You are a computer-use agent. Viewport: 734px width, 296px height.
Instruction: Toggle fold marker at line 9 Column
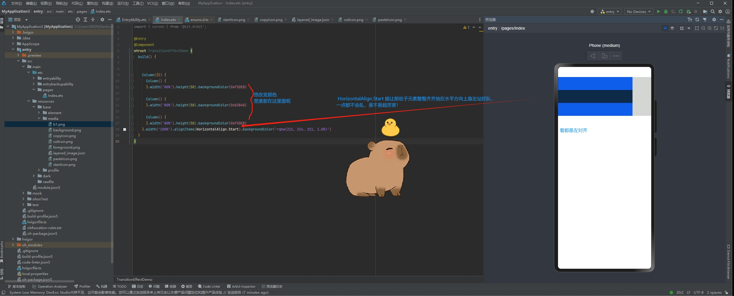point(132,75)
